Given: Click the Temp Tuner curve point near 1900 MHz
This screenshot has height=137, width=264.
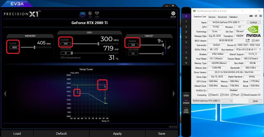Looking at the screenshot, I should point(78,93).
